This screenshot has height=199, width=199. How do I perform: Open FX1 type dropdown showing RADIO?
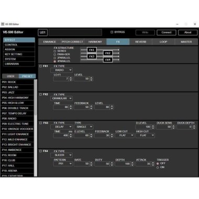(62, 70)
